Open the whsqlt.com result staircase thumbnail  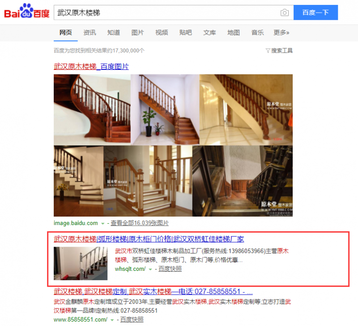click(81, 263)
